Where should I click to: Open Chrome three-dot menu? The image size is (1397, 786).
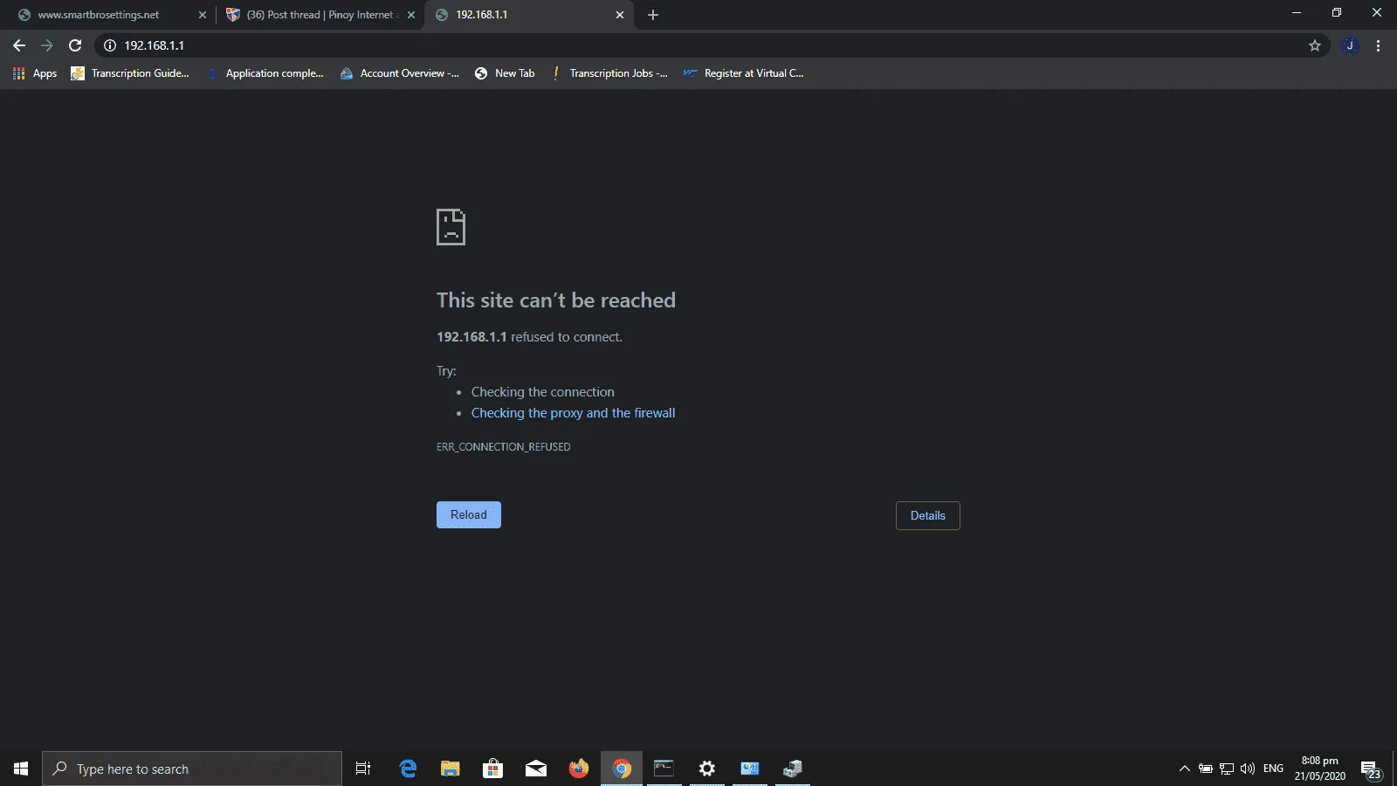pyautogui.click(x=1379, y=45)
